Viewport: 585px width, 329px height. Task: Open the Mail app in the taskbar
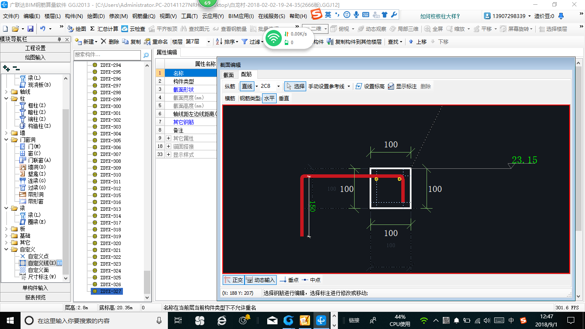pyautogui.click(x=272, y=320)
